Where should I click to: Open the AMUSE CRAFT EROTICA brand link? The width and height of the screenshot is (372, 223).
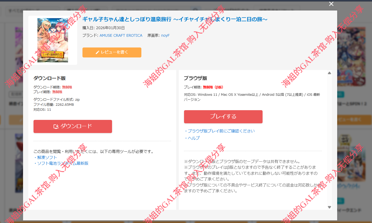coord(121,35)
